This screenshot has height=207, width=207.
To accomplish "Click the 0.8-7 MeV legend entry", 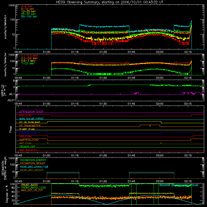I will coord(28,61).
